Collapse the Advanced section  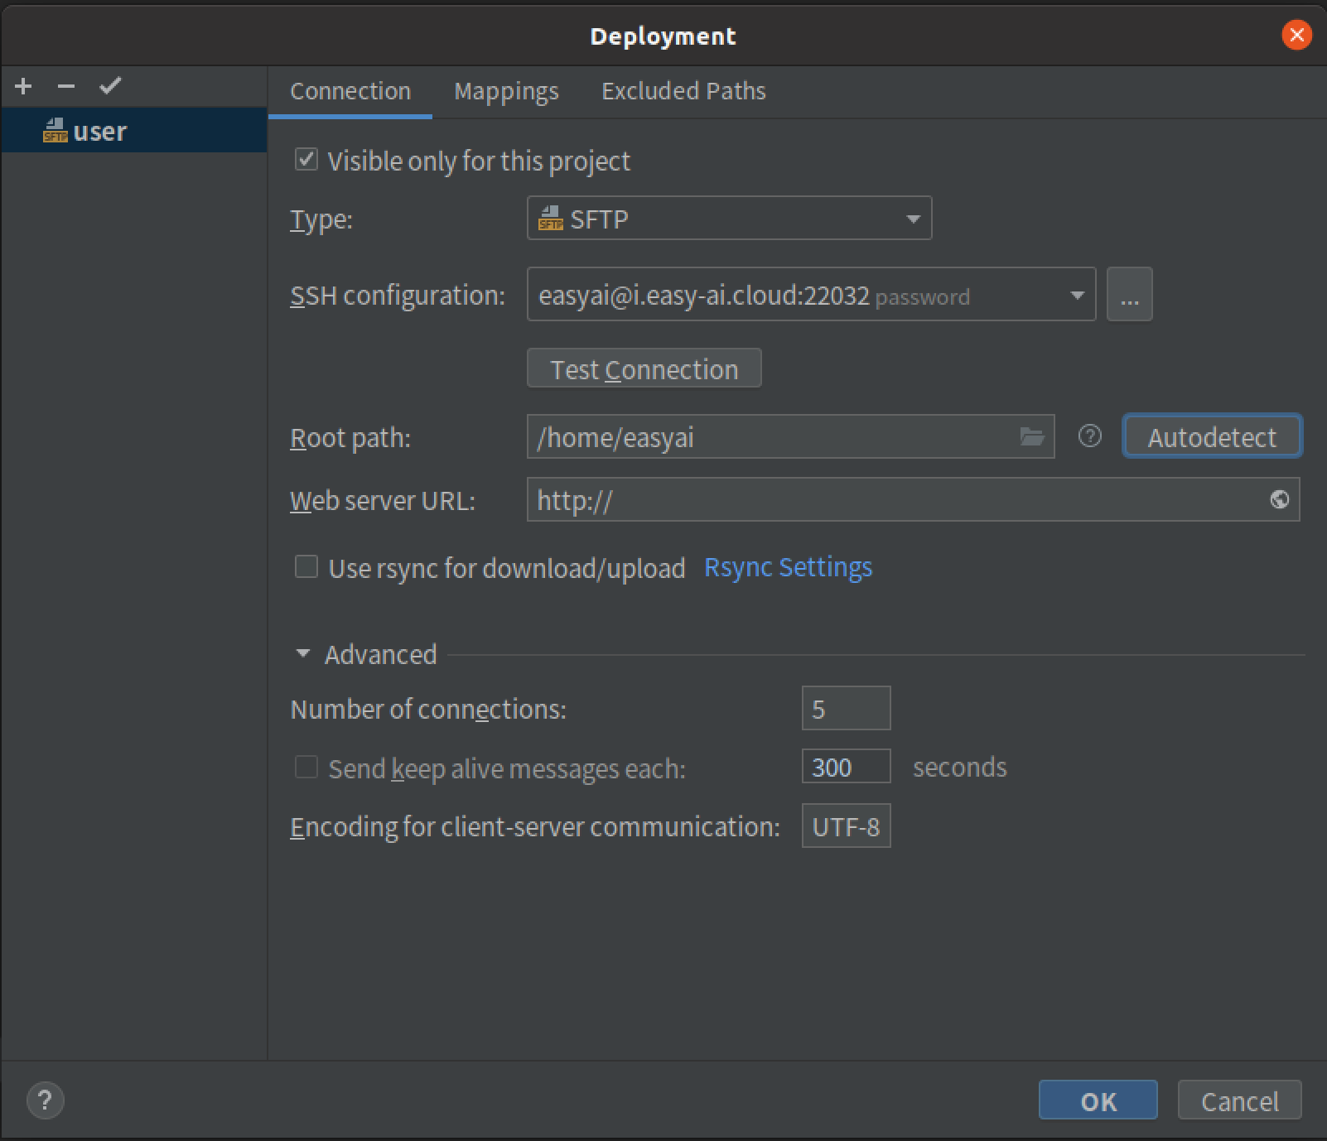click(x=303, y=654)
